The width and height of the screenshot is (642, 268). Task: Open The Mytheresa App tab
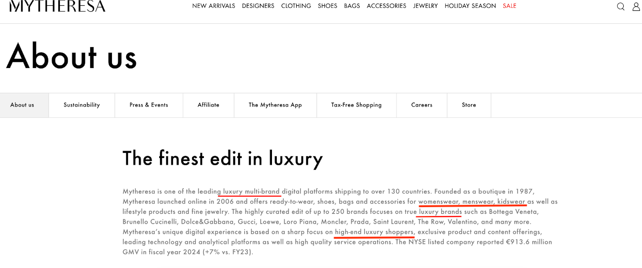point(275,105)
